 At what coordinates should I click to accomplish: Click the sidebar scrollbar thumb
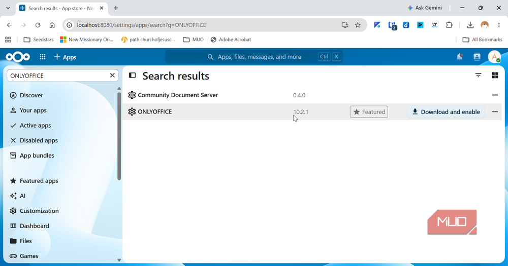click(119, 136)
